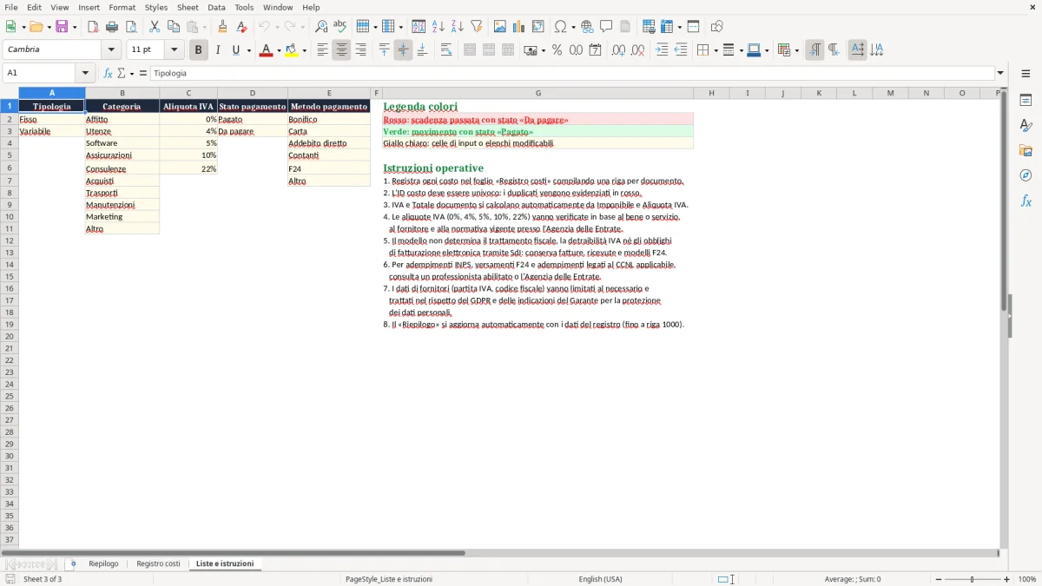Image resolution: width=1042 pixels, height=586 pixels.
Task: Click Define Print Area icon
Action: pyautogui.click(x=649, y=27)
